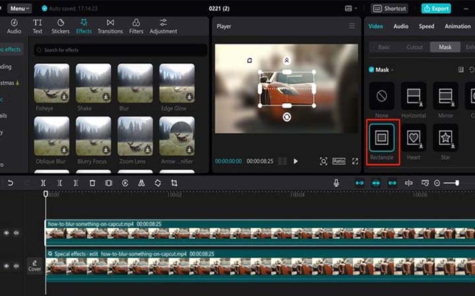Viewport: 475px width, 296px height.
Task: Click the timeline zoom slider
Action: click(457, 183)
